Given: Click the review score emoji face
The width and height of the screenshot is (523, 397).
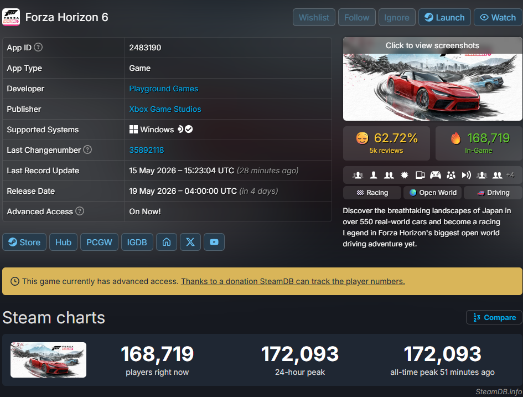Looking at the screenshot, I should pos(363,138).
